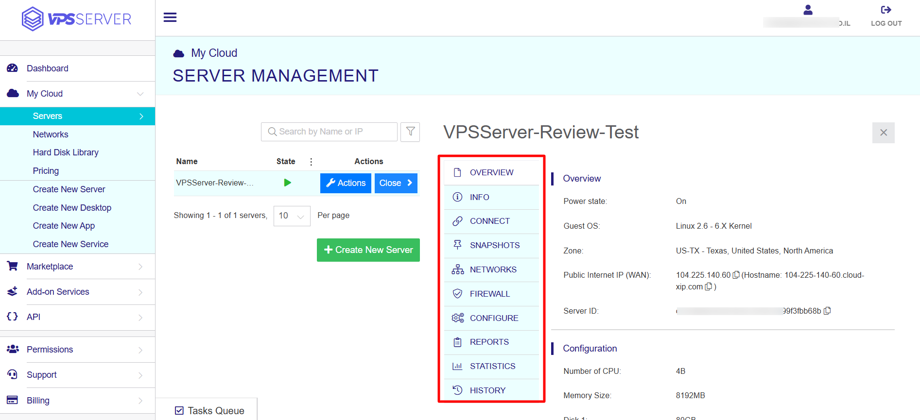Open column options three-dot icon

coord(311,162)
